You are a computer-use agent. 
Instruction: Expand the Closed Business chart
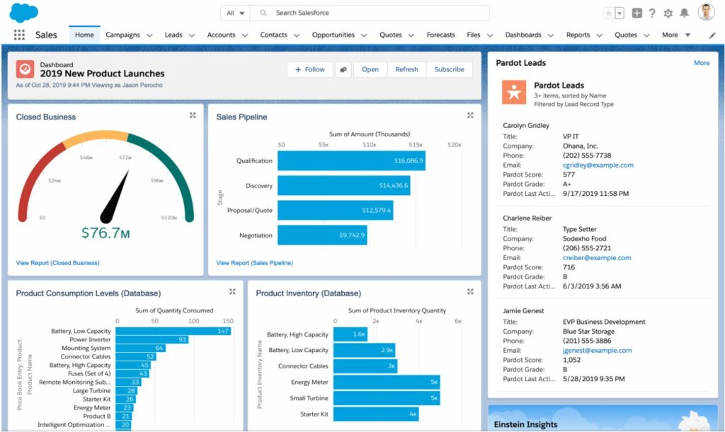pyautogui.click(x=193, y=115)
